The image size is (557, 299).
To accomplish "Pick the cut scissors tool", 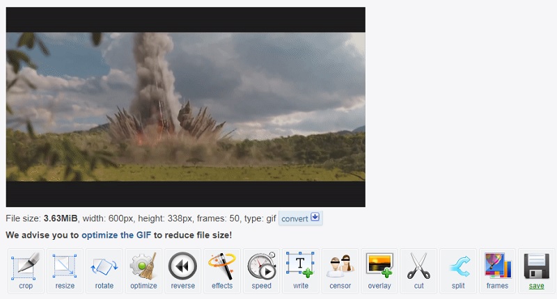I will tap(419, 270).
